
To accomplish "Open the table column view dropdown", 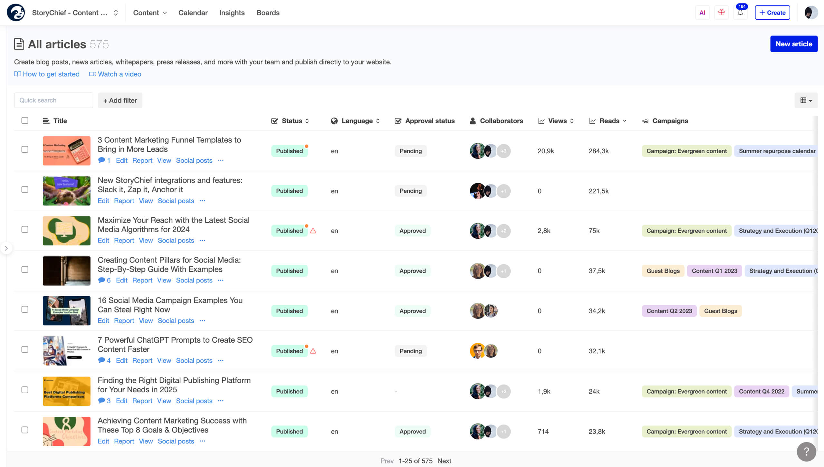I will click(806, 100).
